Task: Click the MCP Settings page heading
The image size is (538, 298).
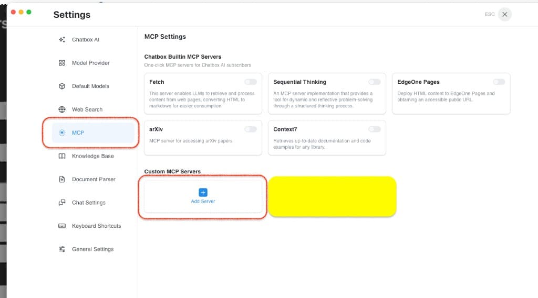Action: click(x=165, y=37)
